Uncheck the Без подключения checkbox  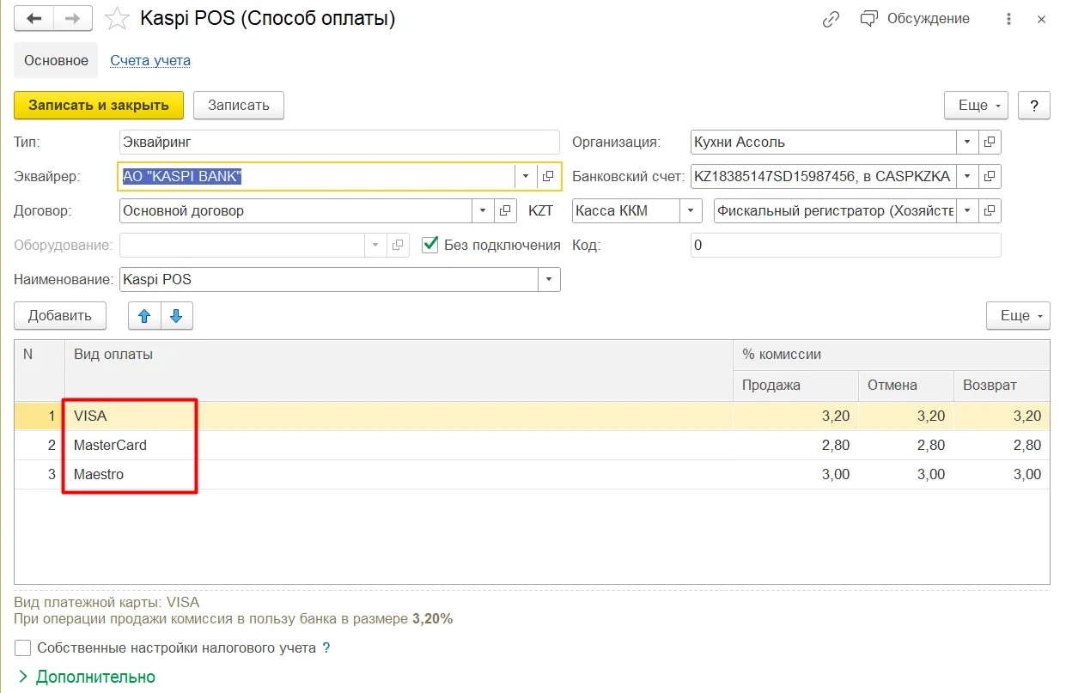point(430,245)
